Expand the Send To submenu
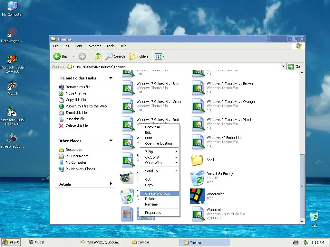Viewport: 330px width, 247px height. tap(159, 171)
